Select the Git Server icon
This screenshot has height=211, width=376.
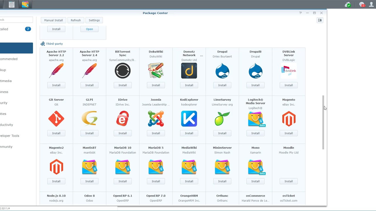pyautogui.click(x=56, y=119)
